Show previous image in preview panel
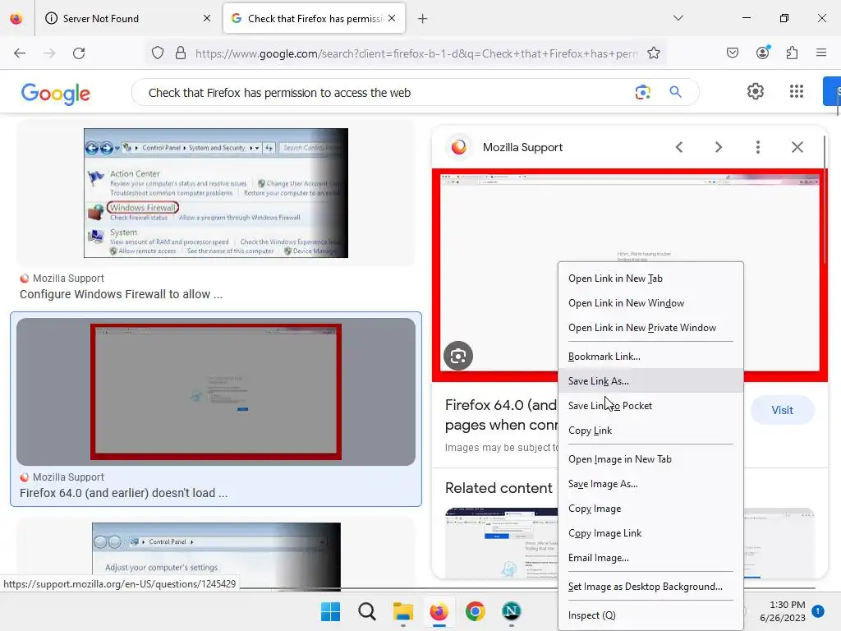The image size is (841, 631). tap(679, 147)
